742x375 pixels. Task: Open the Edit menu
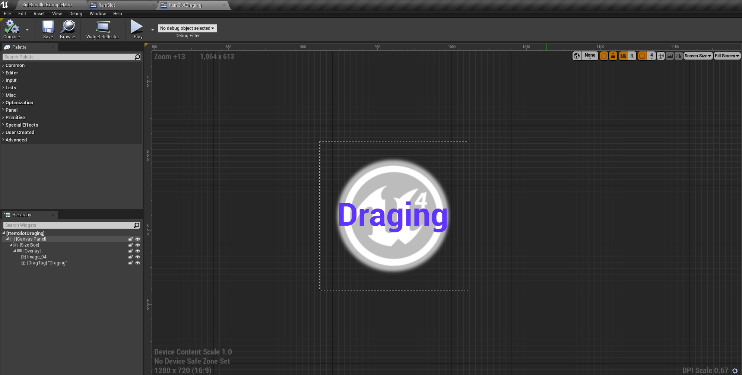(x=22, y=14)
